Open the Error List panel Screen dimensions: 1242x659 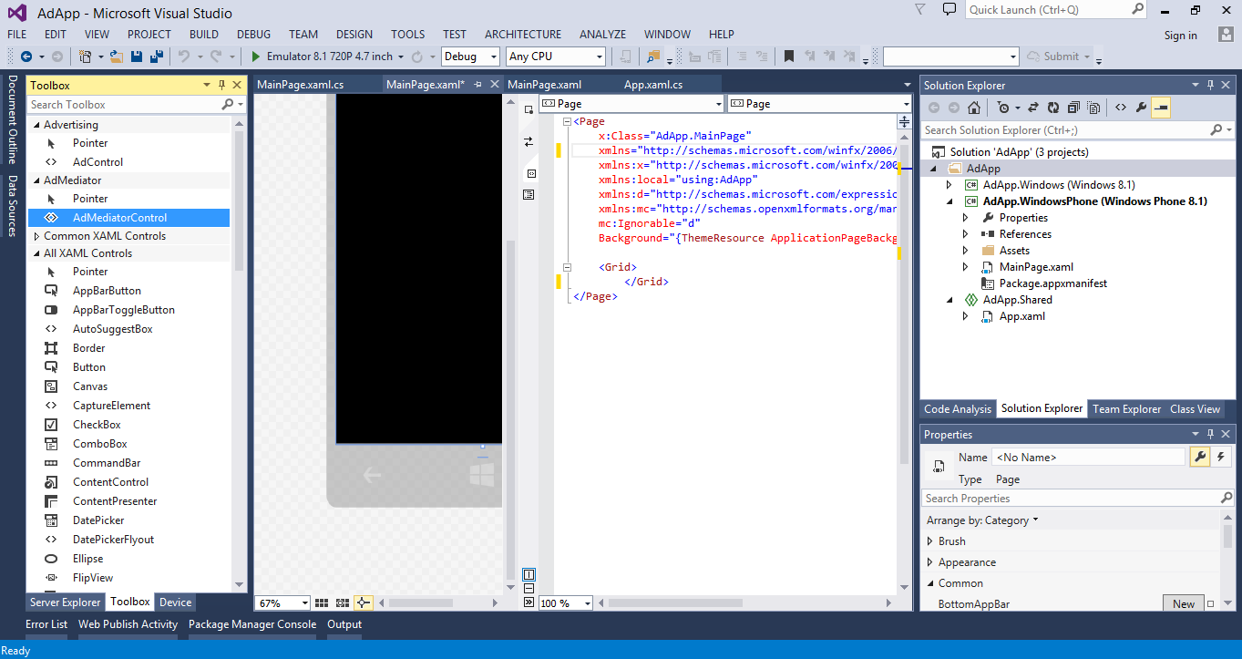46,624
